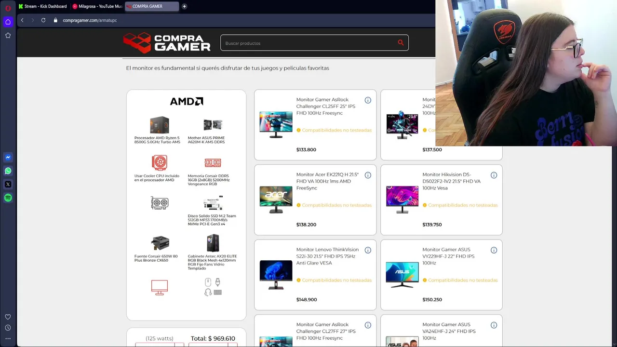Open the bookmarks star in sidebar

click(x=8, y=35)
